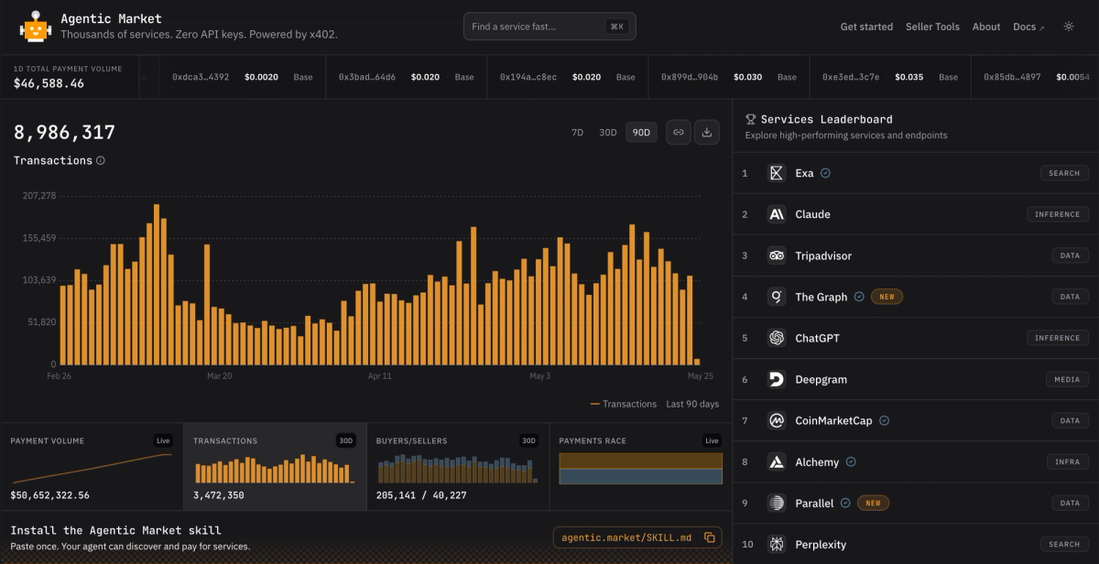Click the MEDIA tag on Deepgram row
1099x564 pixels.
[1067, 379]
